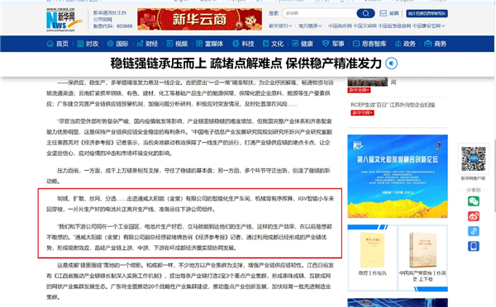Click the Xinhua client QR code
The width and height of the screenshot is (496, 307).
[473, 159]
